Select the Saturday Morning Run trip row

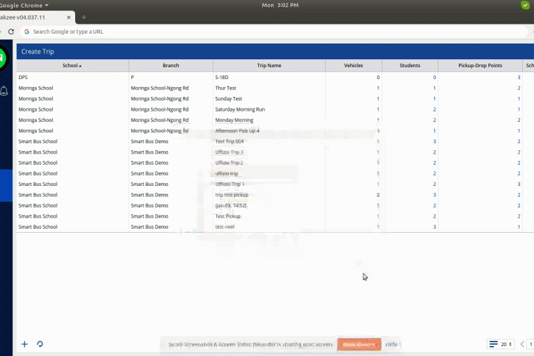click(240, 109)
